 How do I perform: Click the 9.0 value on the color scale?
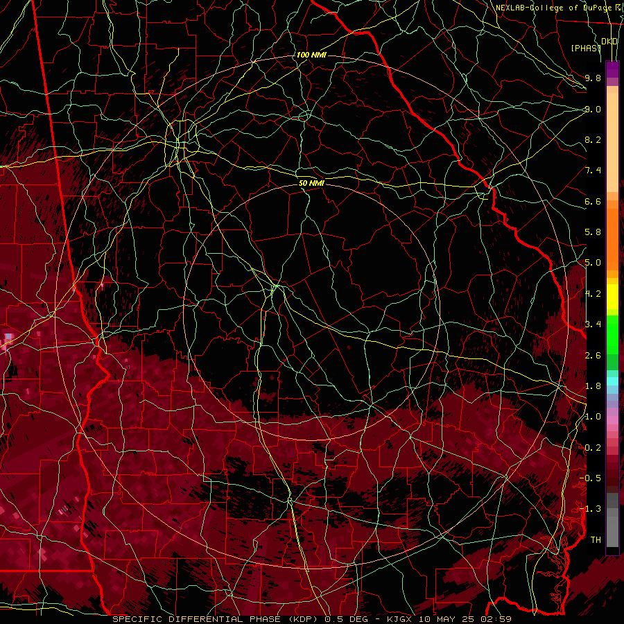(x=593, y=109)
